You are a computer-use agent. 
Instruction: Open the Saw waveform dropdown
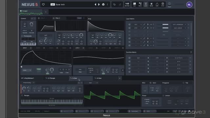click(x=93, y=83)
